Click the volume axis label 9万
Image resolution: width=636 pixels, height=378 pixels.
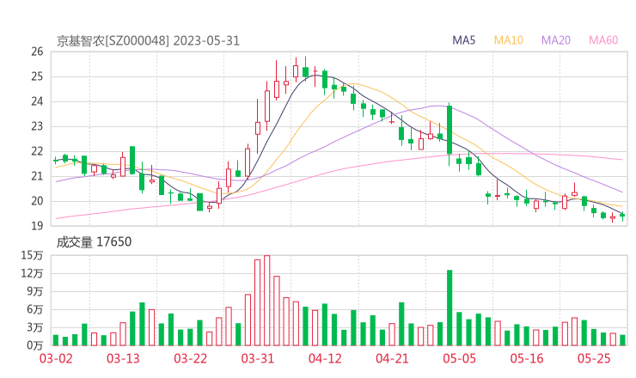(35, 291)
